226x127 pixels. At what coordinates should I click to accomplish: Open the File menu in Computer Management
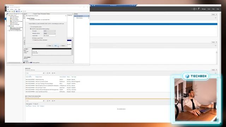8,9
